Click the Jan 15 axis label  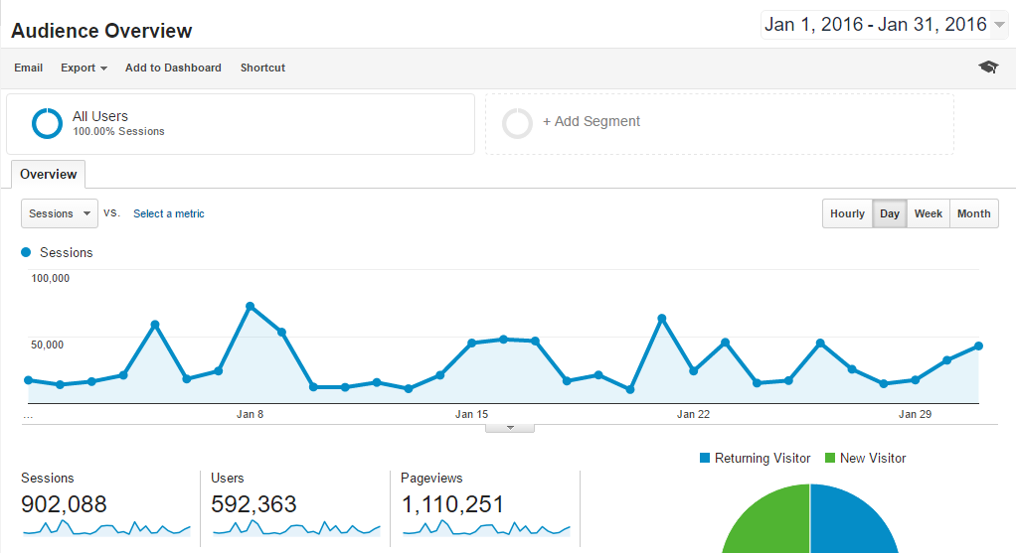point(471,414)
